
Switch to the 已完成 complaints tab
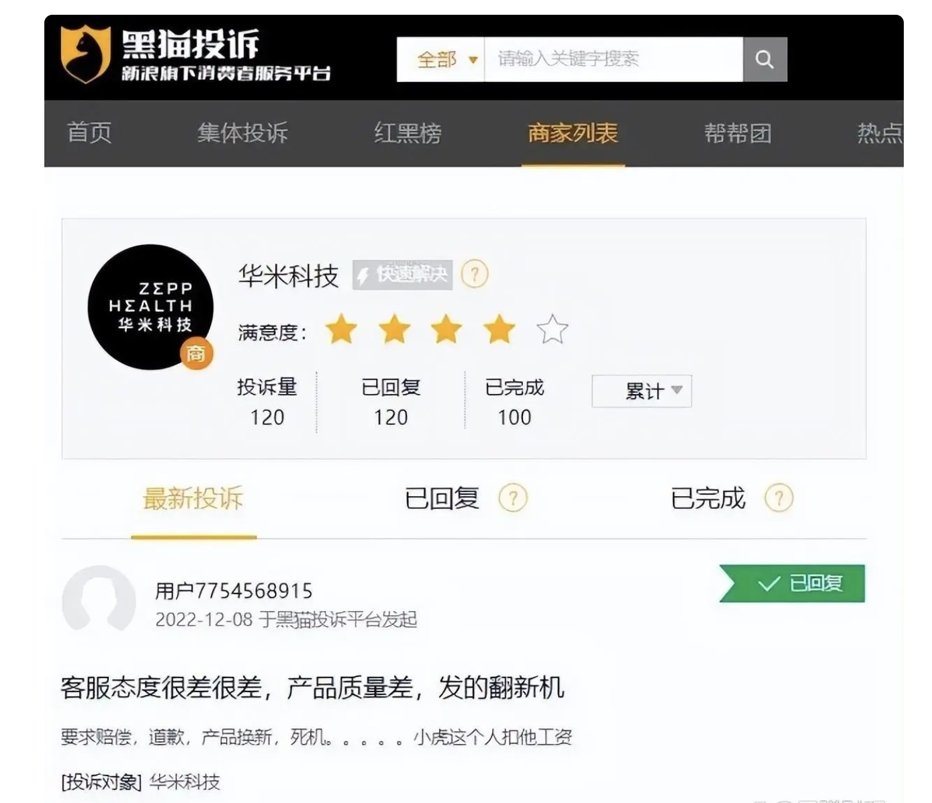click(x=708, y=498)
